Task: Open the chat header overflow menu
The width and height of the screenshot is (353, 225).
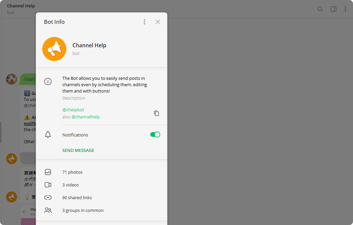Action: pos(345,9)
